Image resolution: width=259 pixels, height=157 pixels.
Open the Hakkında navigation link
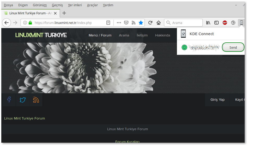pos(162,35)
